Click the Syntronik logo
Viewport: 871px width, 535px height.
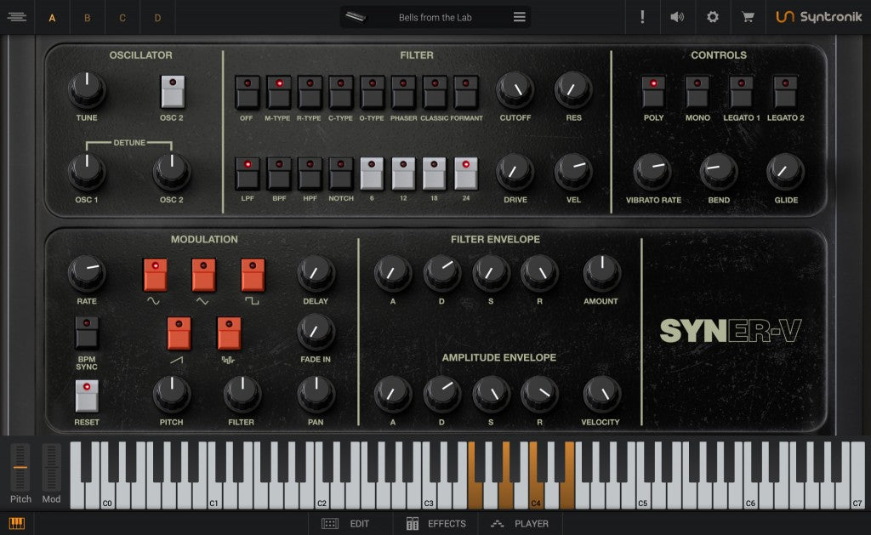[x=820, y=16]
